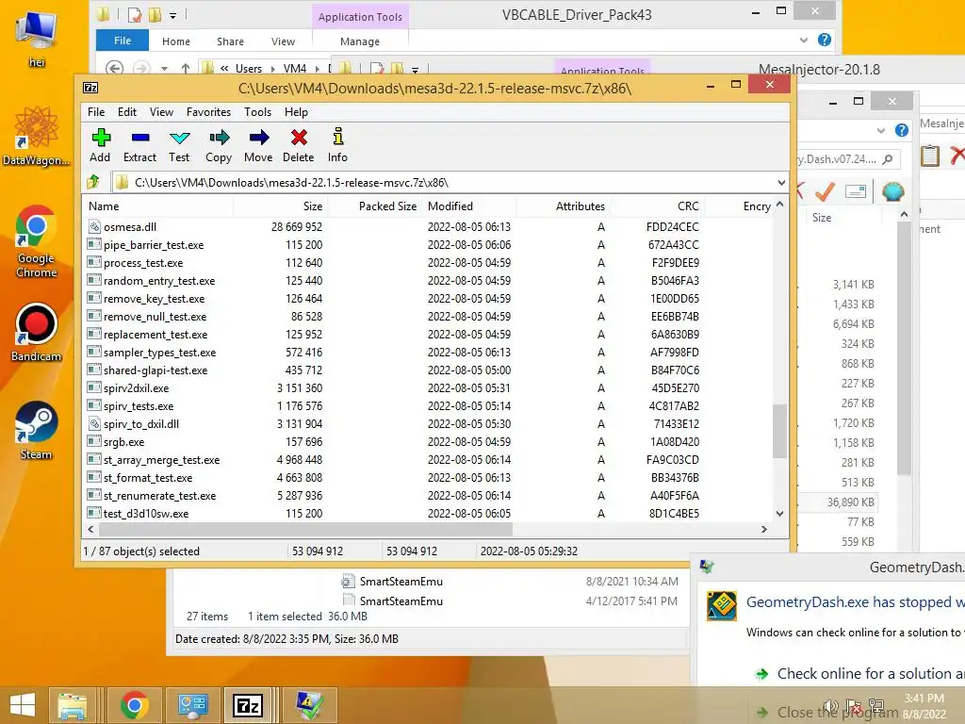Open the Home ribbon tab in Explorer

[176, 41]
